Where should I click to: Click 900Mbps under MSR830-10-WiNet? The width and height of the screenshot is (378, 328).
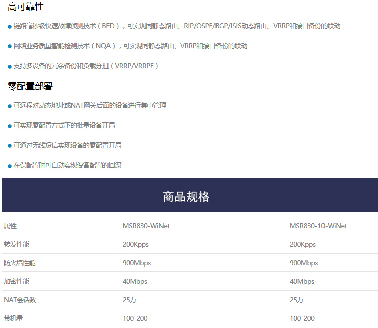click(304, 263)
